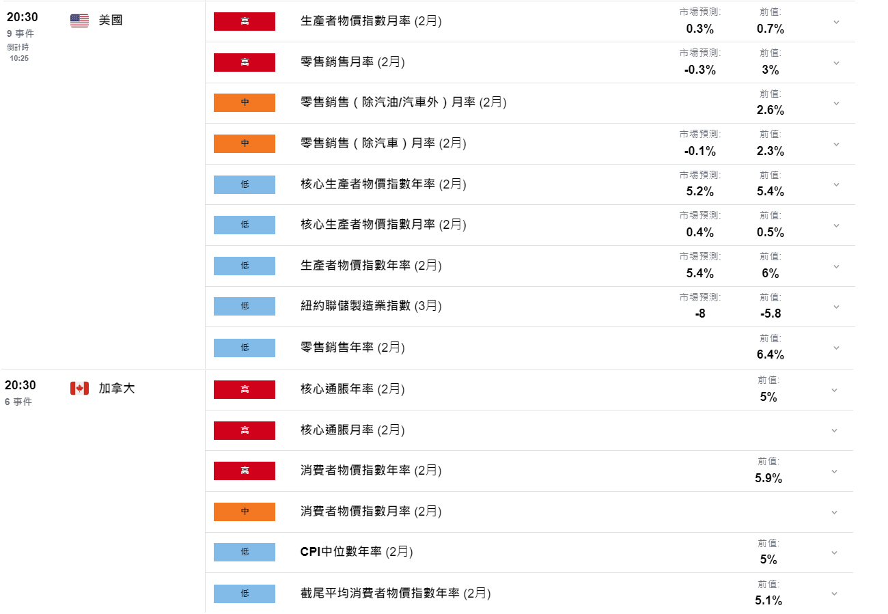
Task: Expand the 零售銷售年率 row chevron
Action: coord(836,348)
